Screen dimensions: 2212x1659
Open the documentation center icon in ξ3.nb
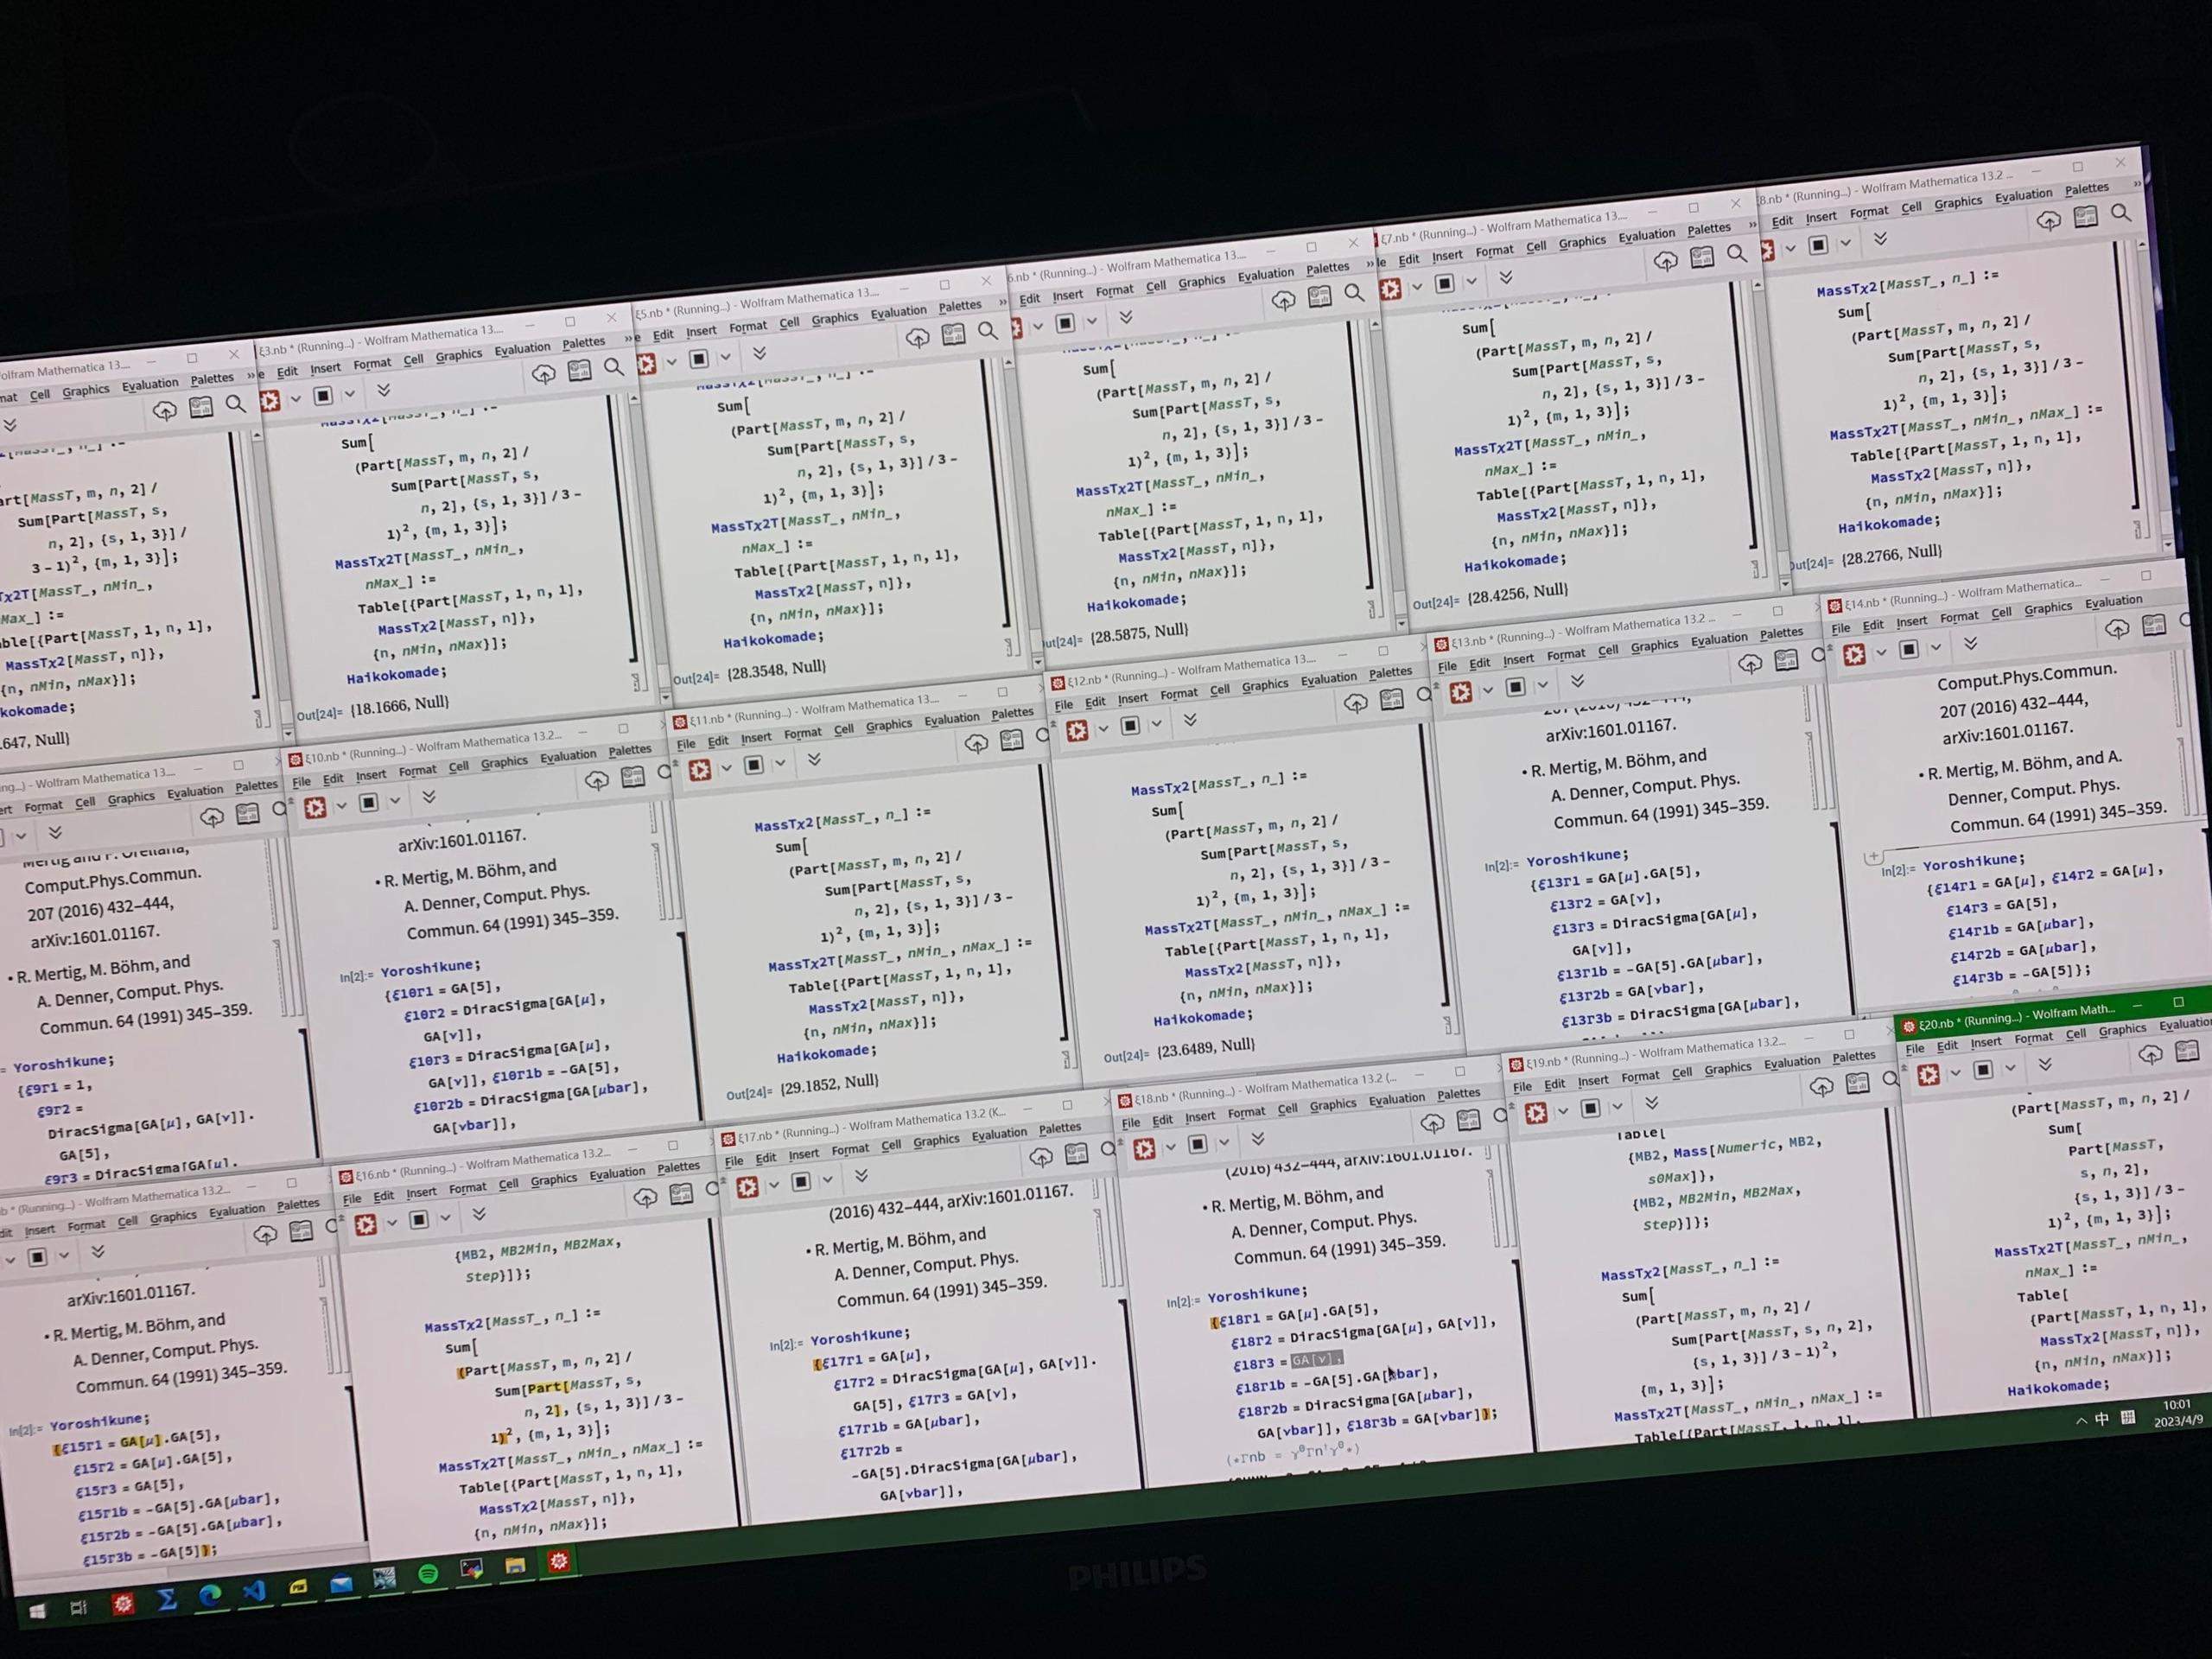[579, 371]
